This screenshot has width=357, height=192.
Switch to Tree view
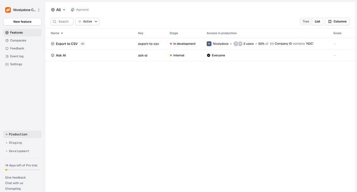coord(306,21)
